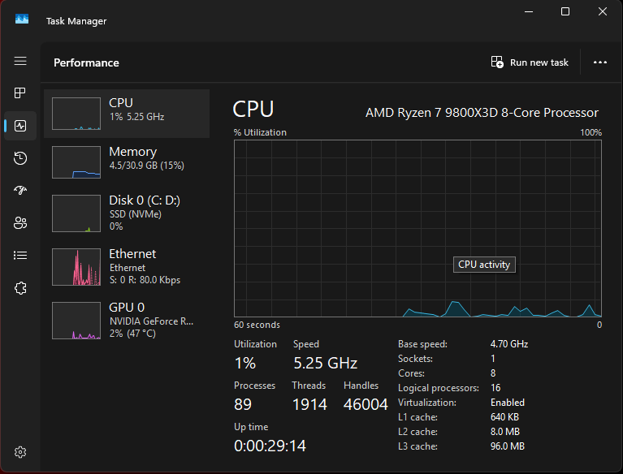Click the Logical processors value 16
Viewport: 623px width, 474px height.
pos(495,388)
